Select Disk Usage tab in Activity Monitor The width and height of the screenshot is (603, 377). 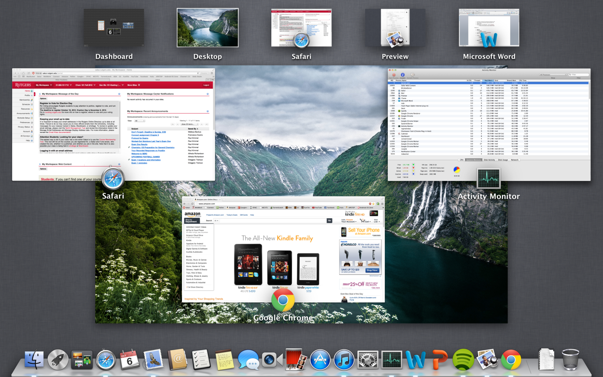(x=503, y=160)
